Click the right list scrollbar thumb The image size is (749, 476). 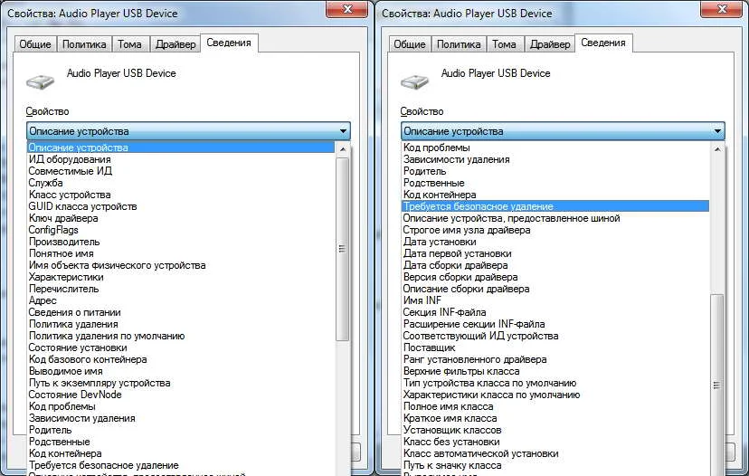click(717, 385)
